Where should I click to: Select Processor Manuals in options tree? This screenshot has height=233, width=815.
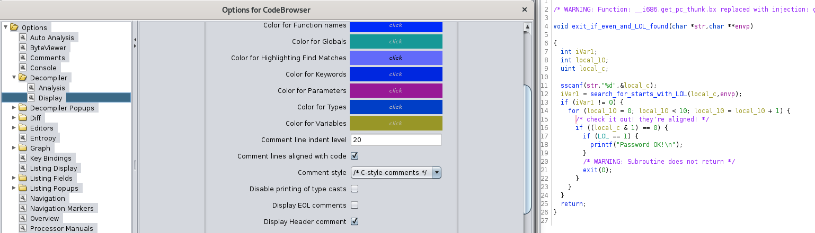61,228
